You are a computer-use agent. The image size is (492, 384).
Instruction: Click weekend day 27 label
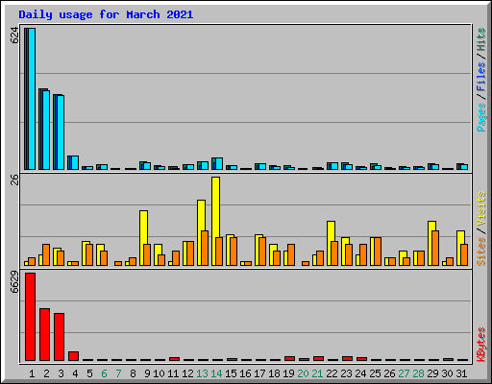point(404,373)
